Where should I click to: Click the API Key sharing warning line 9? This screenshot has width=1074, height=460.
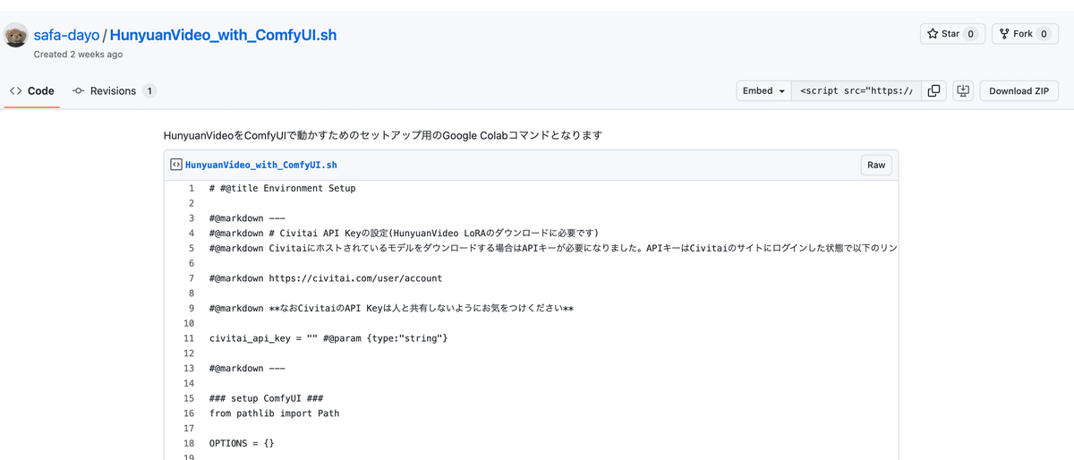point(391,309)
